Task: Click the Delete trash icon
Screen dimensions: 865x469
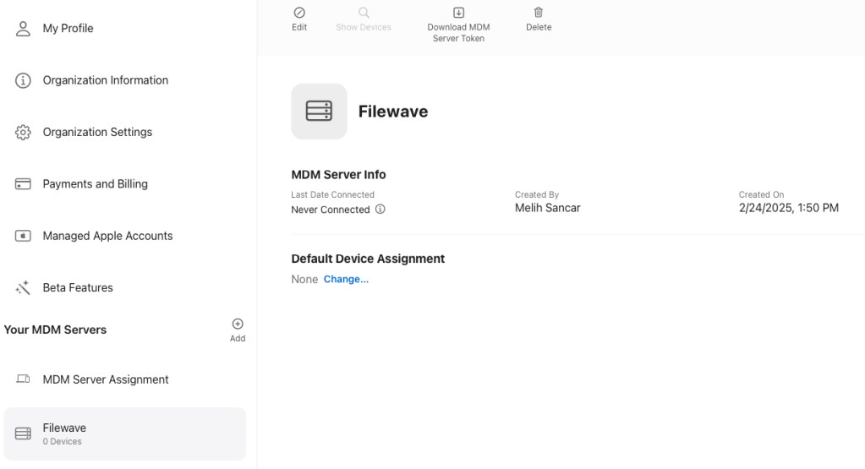Action: (x=539, y=13)
